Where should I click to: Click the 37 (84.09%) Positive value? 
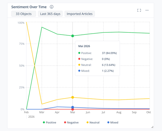tap(109, 53)
